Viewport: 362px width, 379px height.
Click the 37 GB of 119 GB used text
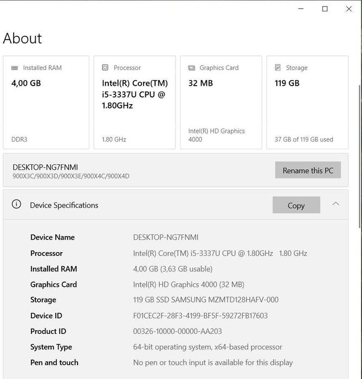coord(304,139)
